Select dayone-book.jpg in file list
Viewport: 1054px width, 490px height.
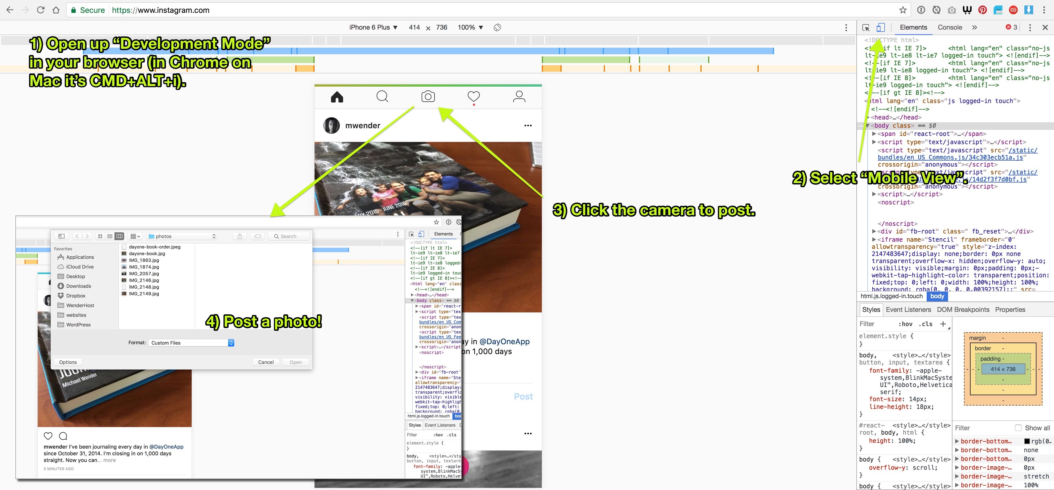[147, 253]
